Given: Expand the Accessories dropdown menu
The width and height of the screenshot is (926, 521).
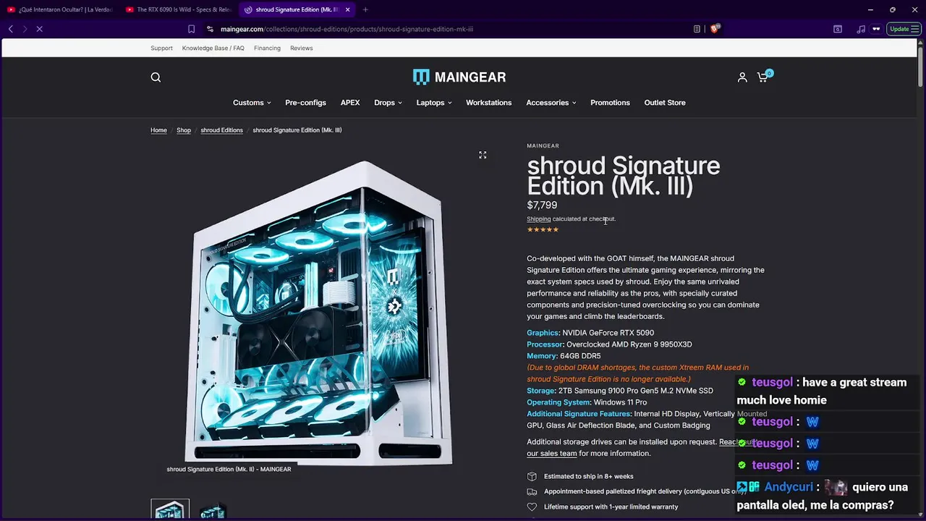Looking at the screenshot, I should pos(551,103).
